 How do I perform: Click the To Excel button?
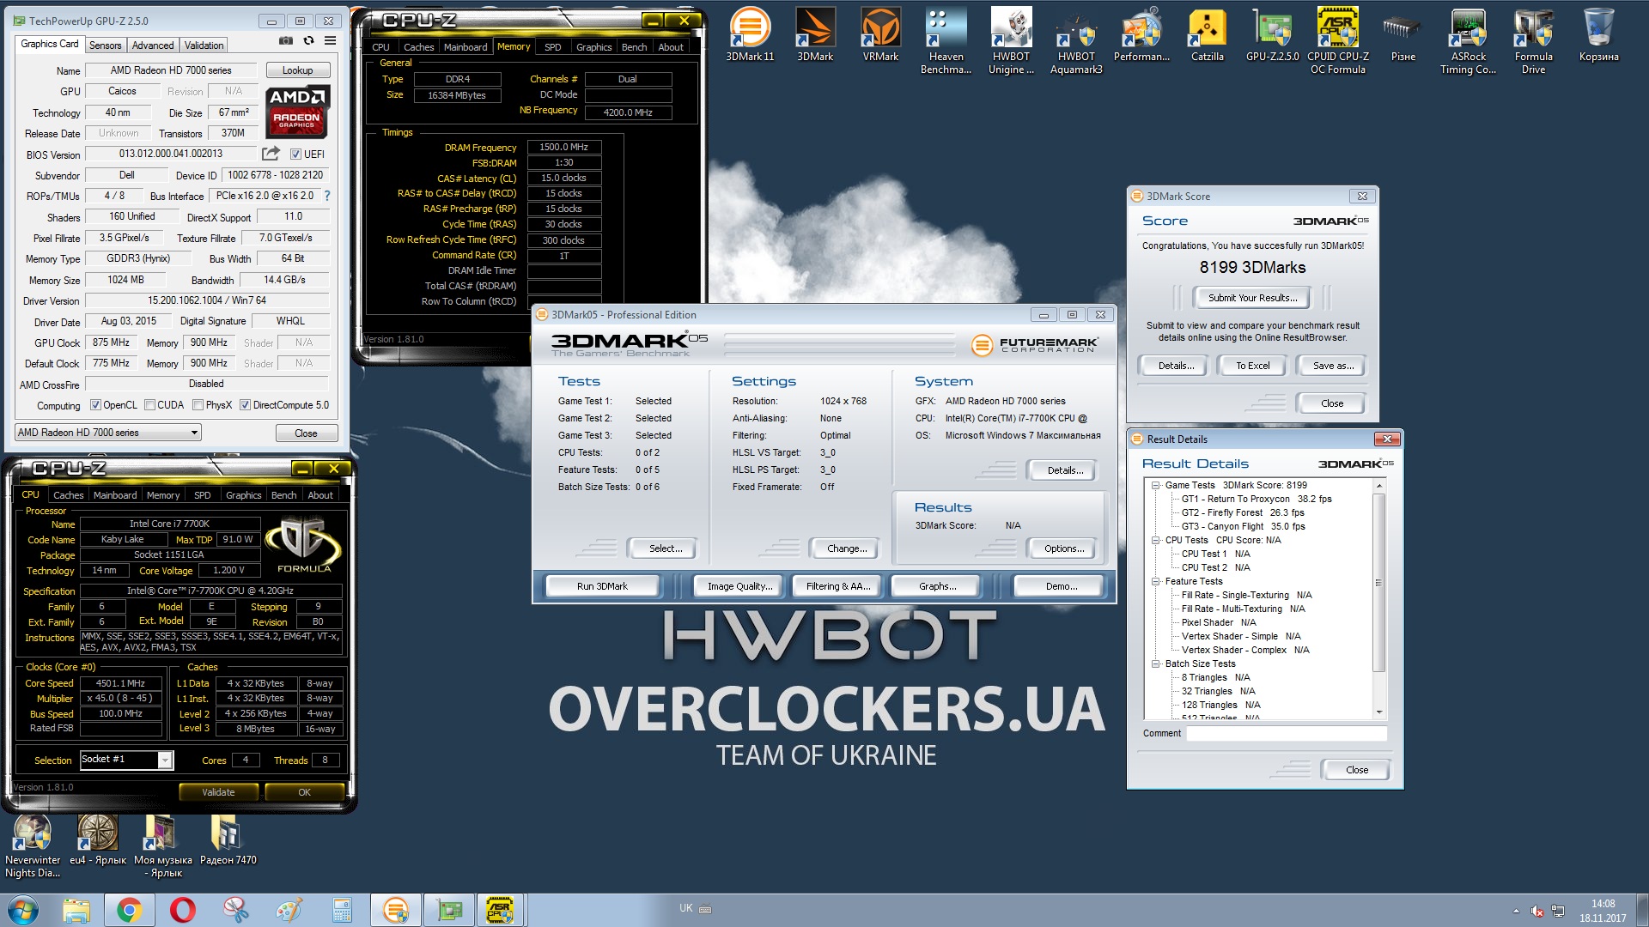[x=1252, y=366]
